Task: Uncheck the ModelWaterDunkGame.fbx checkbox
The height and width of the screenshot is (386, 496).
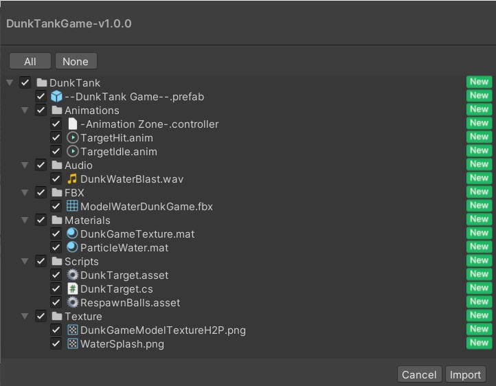Action: click(x=56, y=206)
